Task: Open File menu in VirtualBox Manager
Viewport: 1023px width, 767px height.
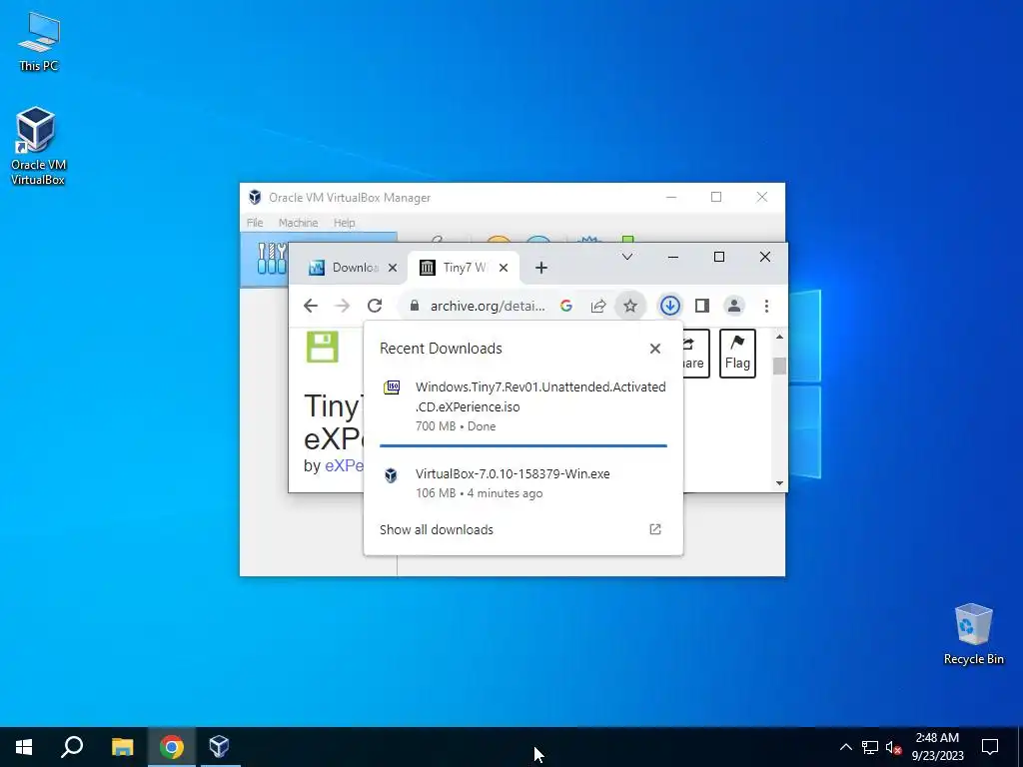Action: pyautogui.click(x=255, y=223)
